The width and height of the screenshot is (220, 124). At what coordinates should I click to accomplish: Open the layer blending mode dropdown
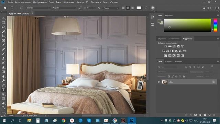173,72
